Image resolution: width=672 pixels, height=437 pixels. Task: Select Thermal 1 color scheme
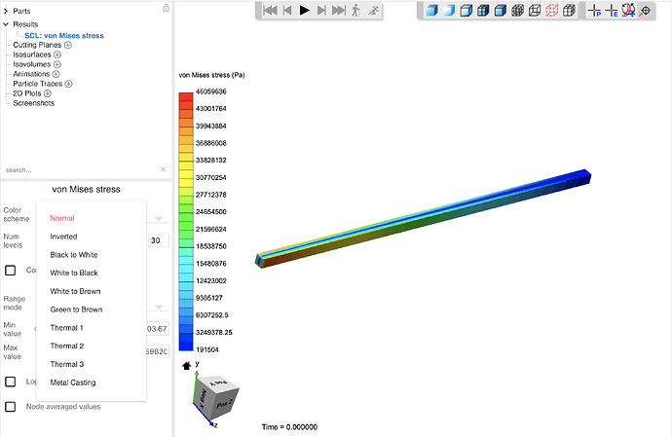point(66,328)
